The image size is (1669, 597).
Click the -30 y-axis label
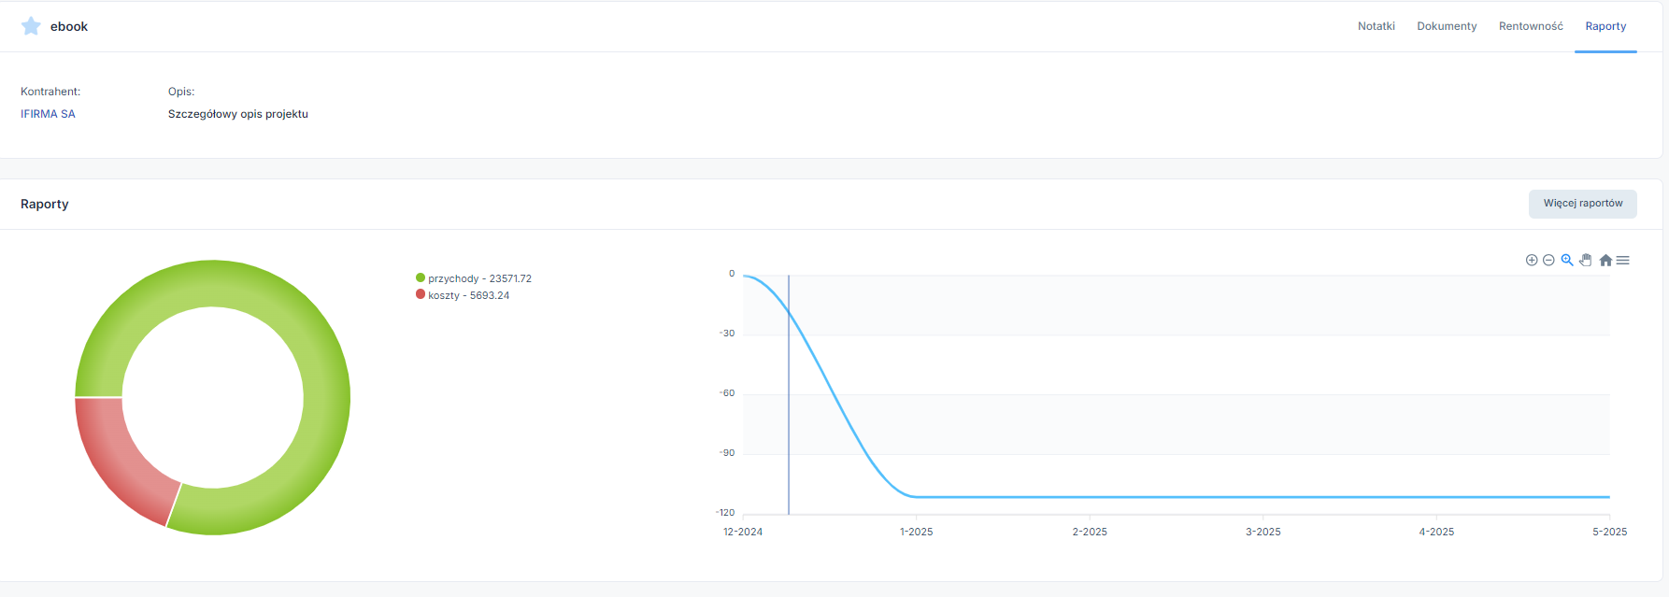click(727, 334)
